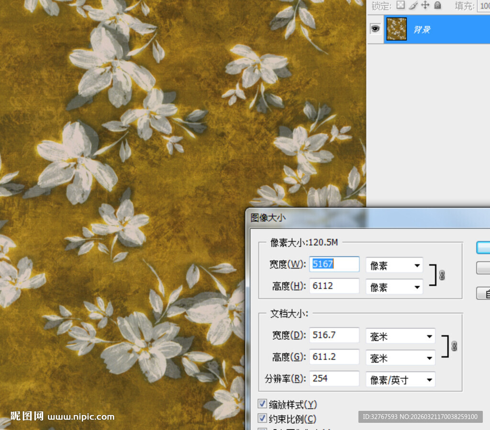
Task: Click the lock position move icon
Action: point(425,5)
